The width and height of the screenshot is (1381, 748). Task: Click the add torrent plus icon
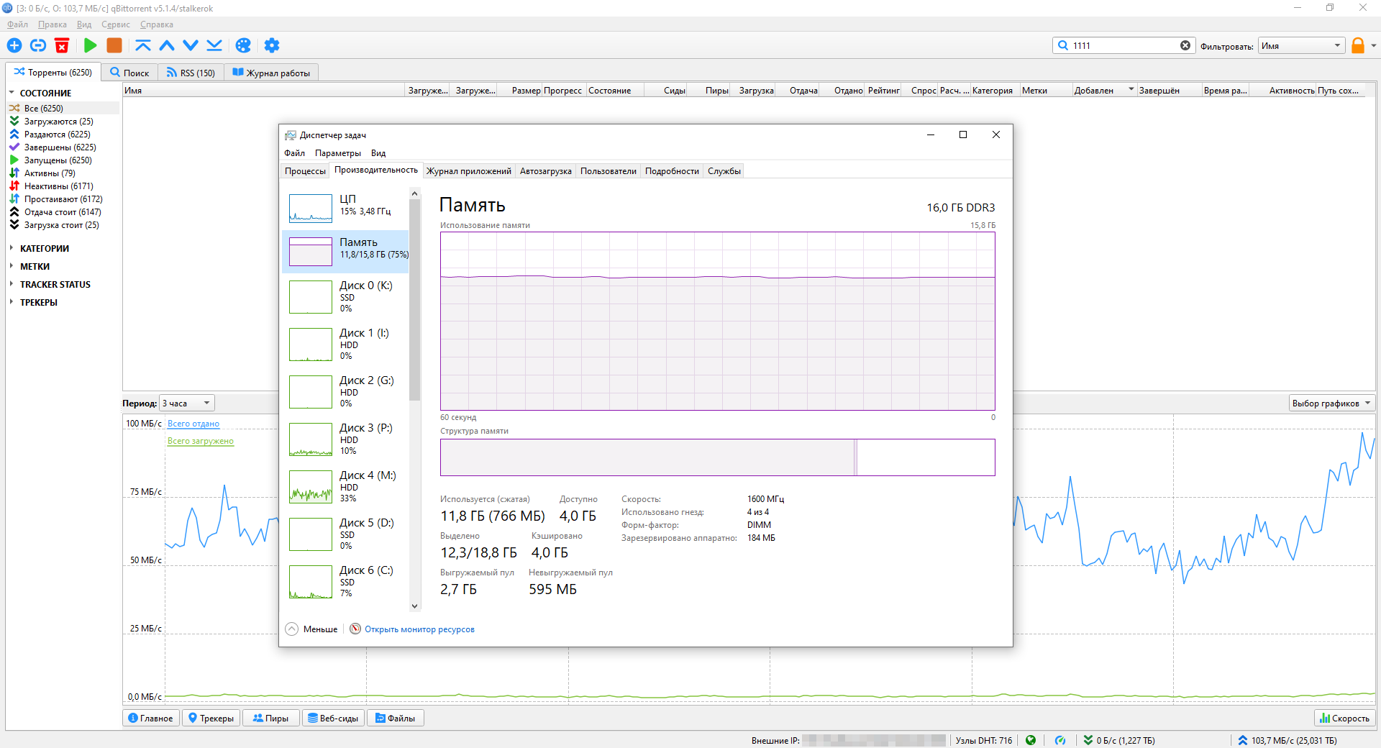[x=14, y=45]
